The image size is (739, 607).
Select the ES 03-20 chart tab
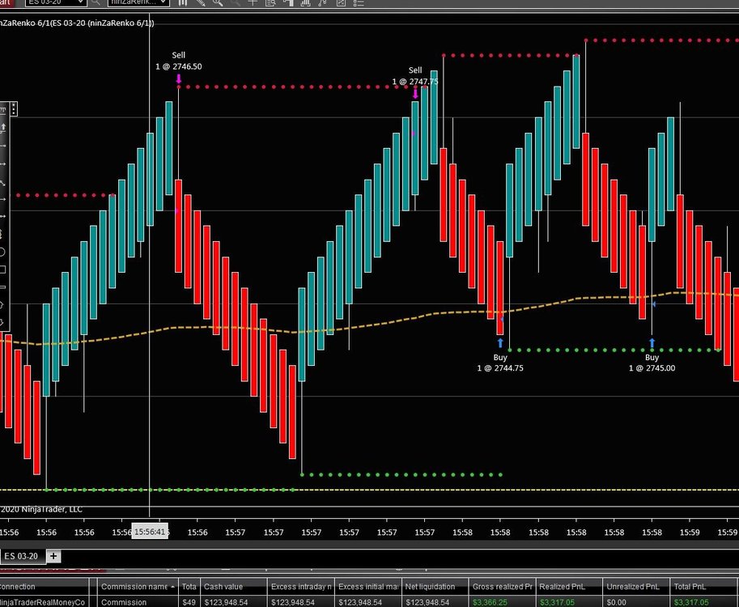(22, 556)
